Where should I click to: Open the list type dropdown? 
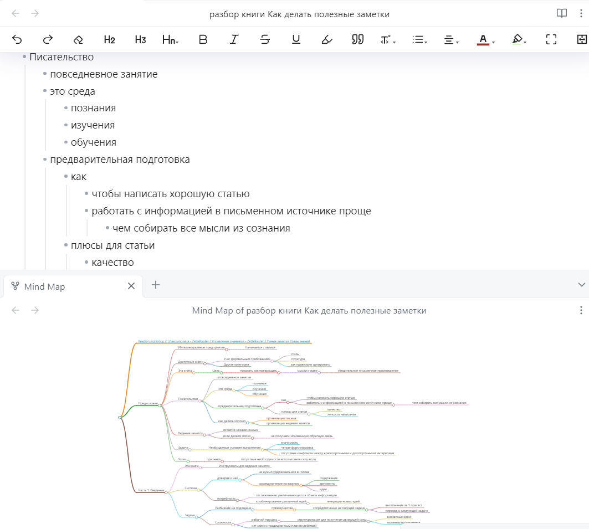419,39
